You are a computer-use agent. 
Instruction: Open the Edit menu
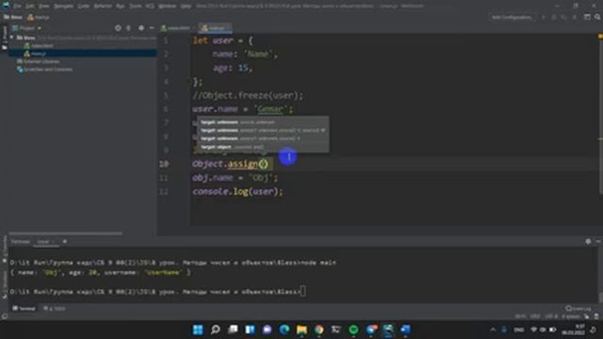click(x=29, y=7)
